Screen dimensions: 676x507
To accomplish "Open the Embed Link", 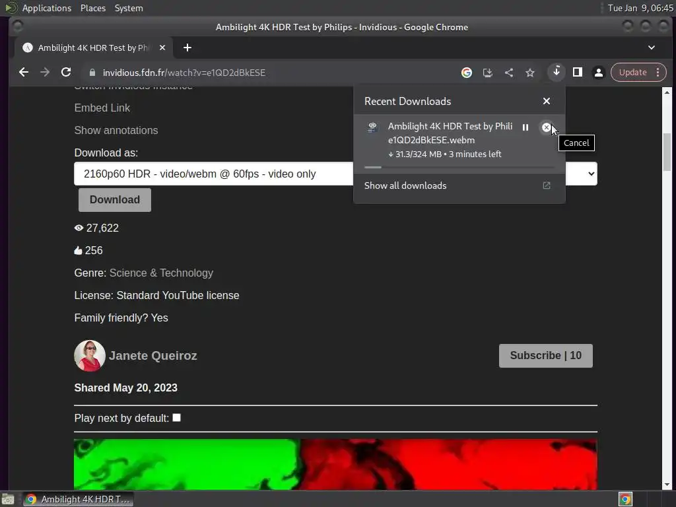I will [x=102, y=108].
